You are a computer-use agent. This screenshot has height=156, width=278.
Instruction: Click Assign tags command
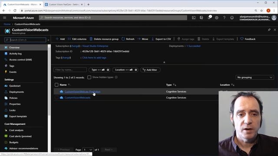[x=186, y=39]
